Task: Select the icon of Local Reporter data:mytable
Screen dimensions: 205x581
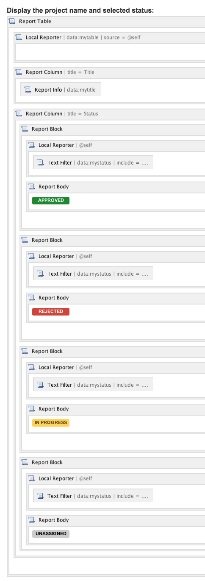Action: (x=19, y=37)
